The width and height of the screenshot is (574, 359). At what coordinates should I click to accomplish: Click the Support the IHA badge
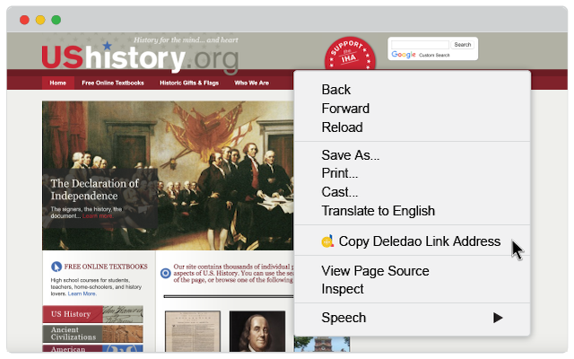[x=350, y=55]
